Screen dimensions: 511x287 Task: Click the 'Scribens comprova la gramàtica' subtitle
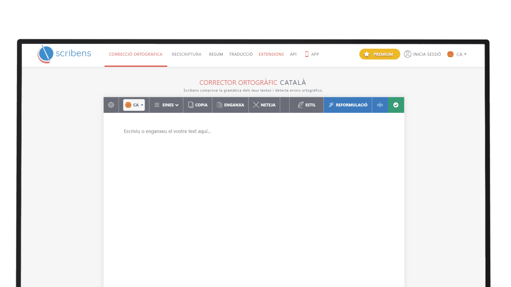point(253,90)
